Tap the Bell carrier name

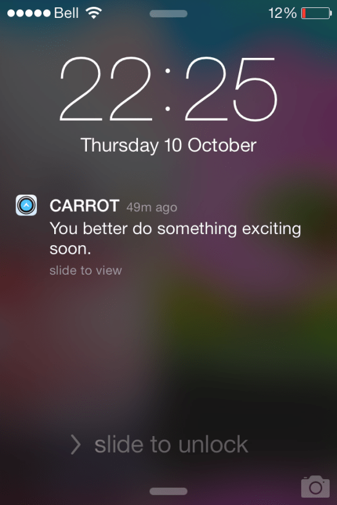point(66,13)
